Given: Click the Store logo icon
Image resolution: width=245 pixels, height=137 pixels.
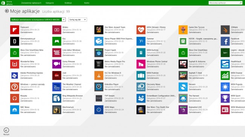Looking at the screenshot, I should click(x=3, y=3).
